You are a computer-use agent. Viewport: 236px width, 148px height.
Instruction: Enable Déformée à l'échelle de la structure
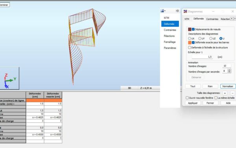coord(190,48)
